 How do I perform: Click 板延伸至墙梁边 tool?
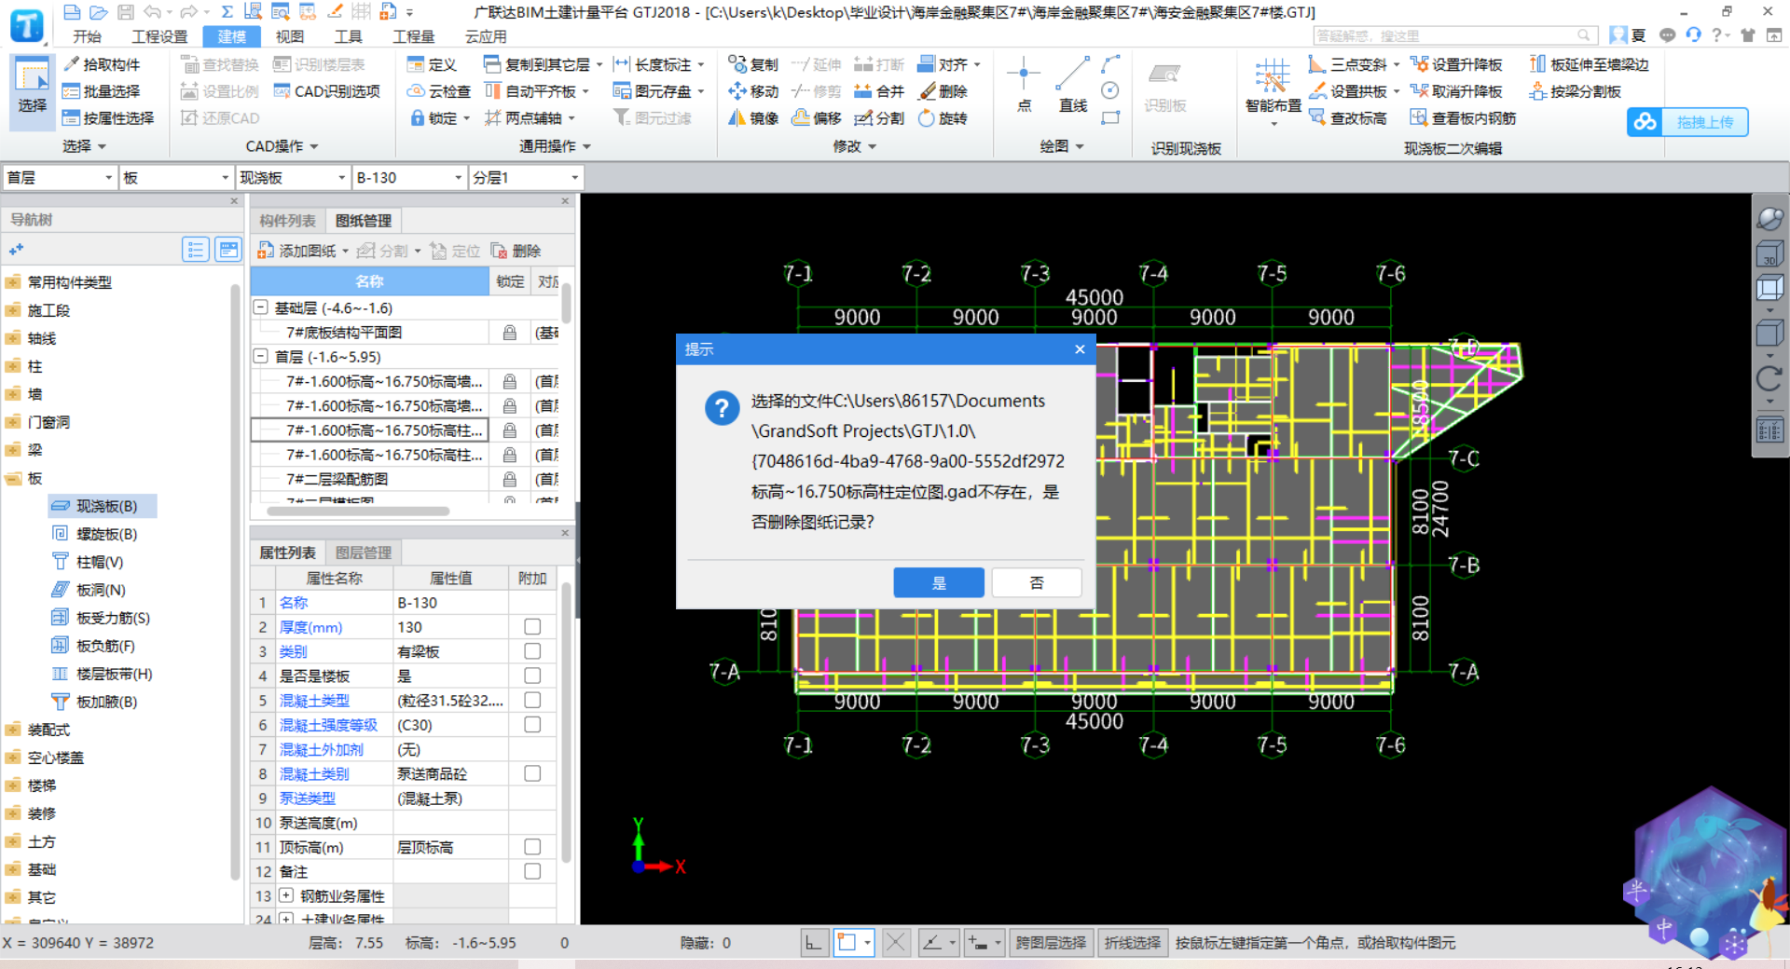point(1589,64)
